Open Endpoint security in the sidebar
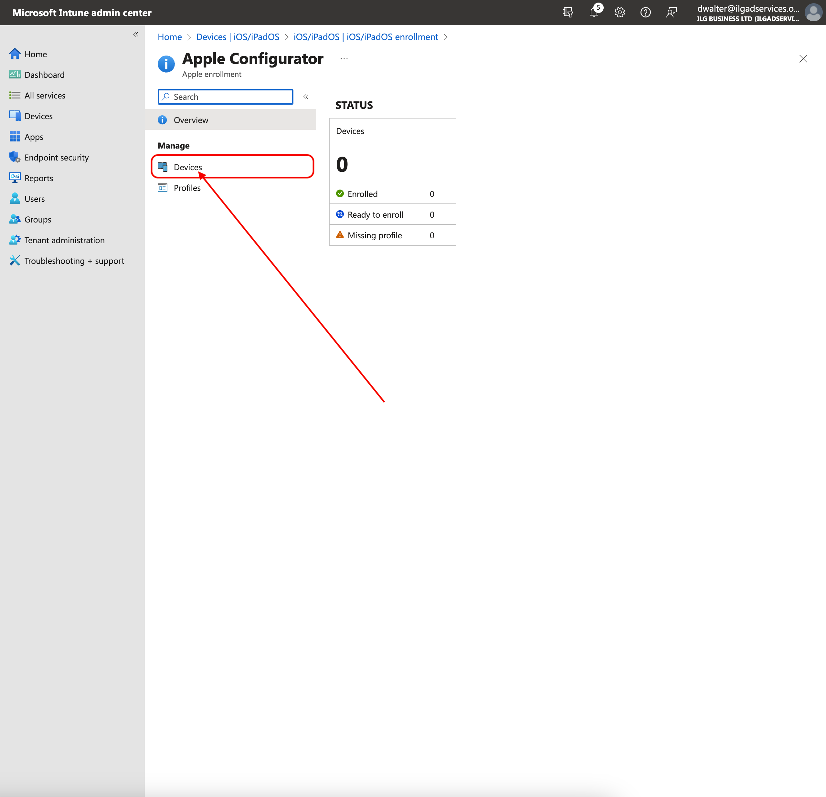Viewport: 826px width, 797px height. pyautogui.click(x=57, y=158)
